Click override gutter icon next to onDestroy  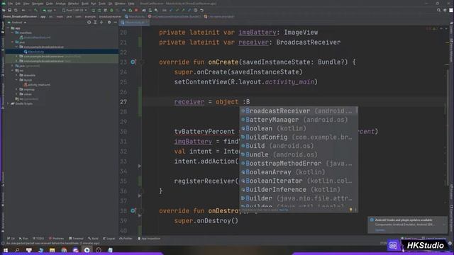(133, 211)
